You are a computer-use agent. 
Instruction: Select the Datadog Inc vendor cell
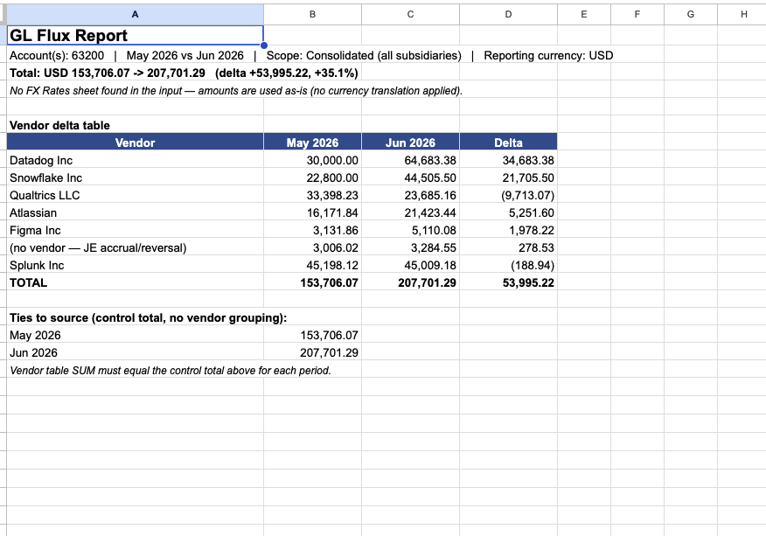tap(136, 160)
